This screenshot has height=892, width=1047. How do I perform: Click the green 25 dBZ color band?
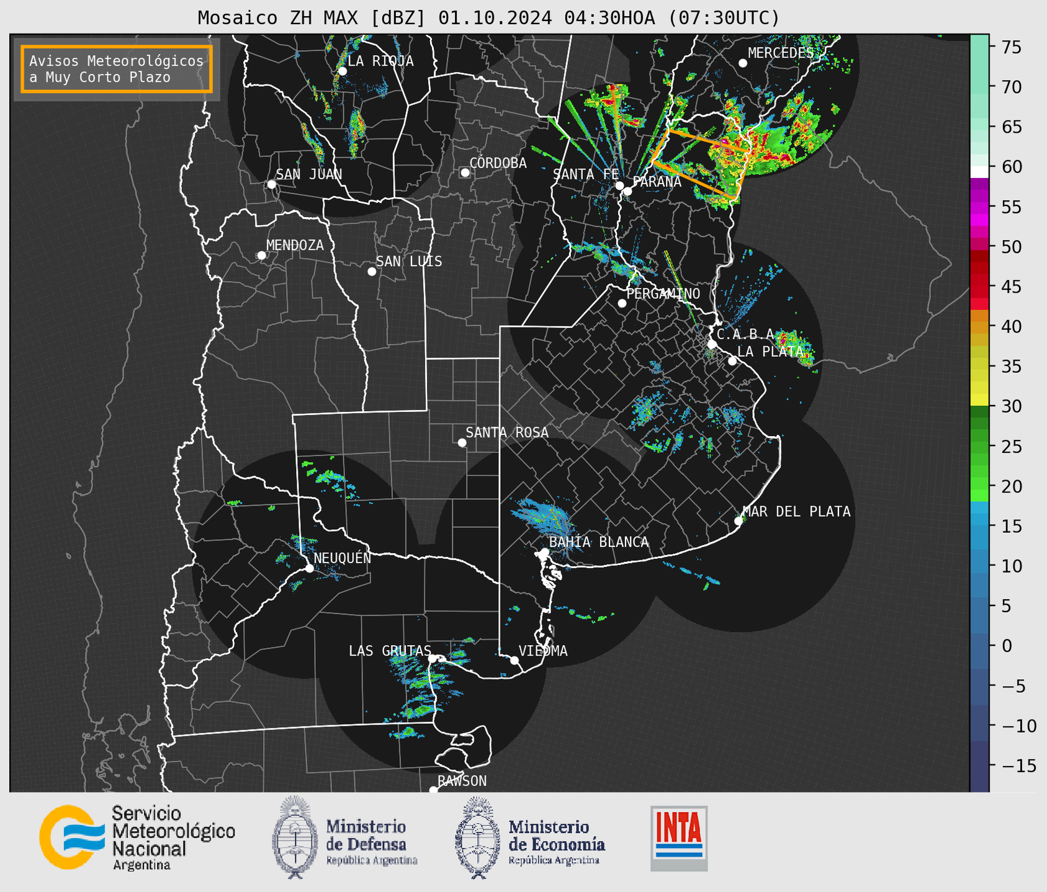tap(979, 447)
